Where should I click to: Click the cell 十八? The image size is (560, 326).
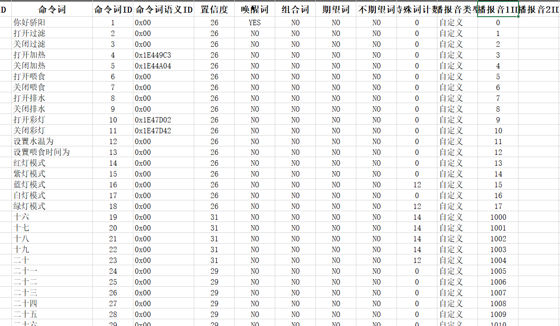pyautogui.click(x=52, y=239)
